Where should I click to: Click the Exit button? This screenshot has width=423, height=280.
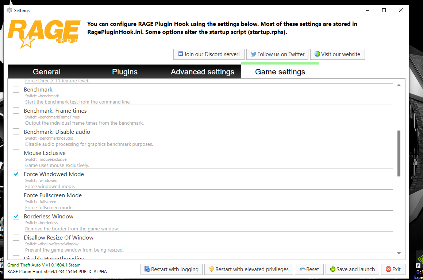[x=393, y=269]
